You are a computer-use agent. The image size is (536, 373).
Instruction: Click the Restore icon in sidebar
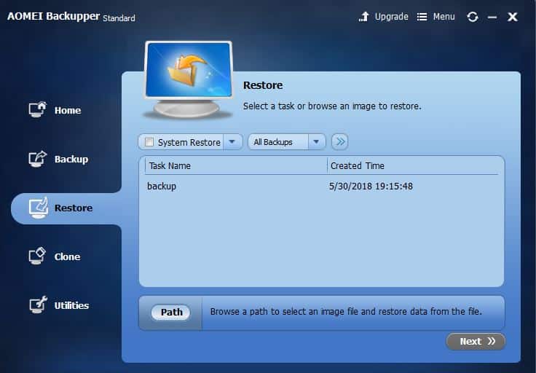pos(38,208)
